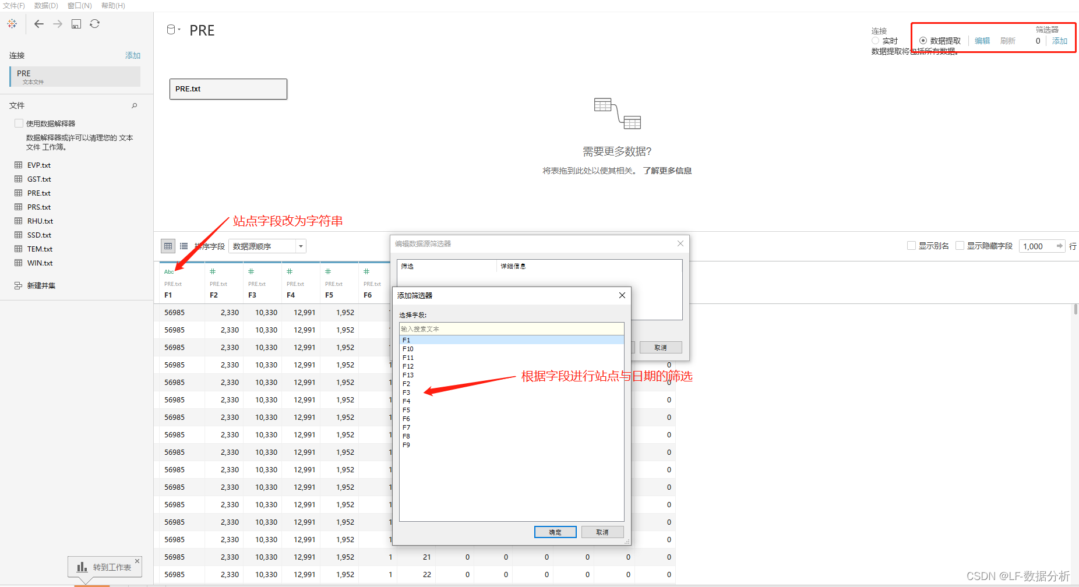1079x587 pixels.
Task: Select field F13 in the filter list
Action: tap(512, 375)
